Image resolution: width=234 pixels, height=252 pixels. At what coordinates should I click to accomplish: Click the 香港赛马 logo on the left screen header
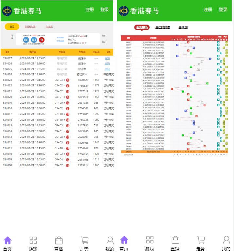7,11
